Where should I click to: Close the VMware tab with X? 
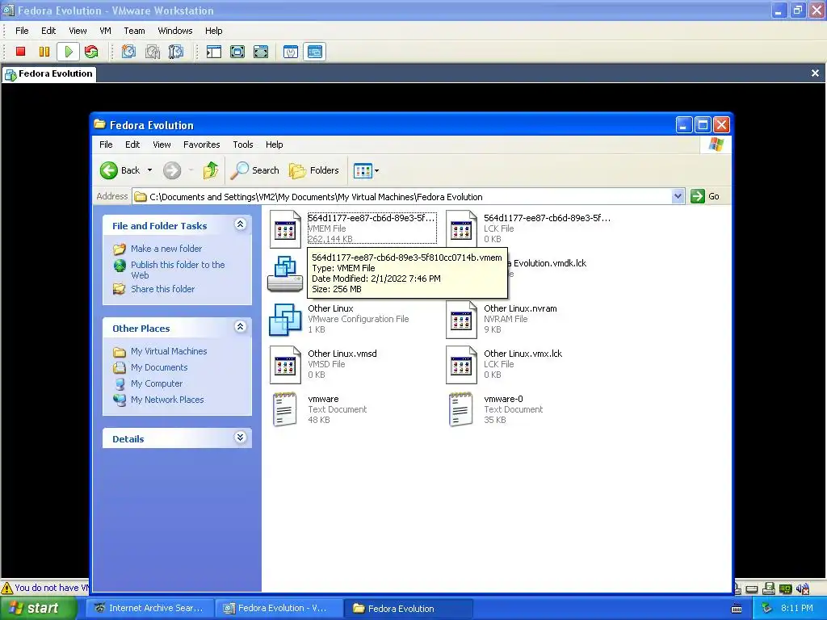click(815, 73)
